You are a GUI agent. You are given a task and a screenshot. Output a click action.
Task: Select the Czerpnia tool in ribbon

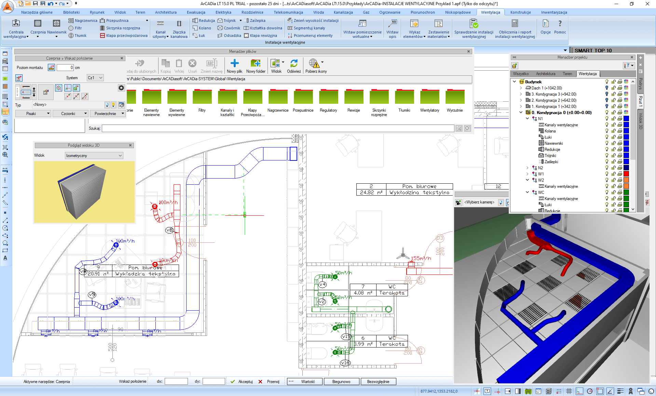tap(38, 28)
